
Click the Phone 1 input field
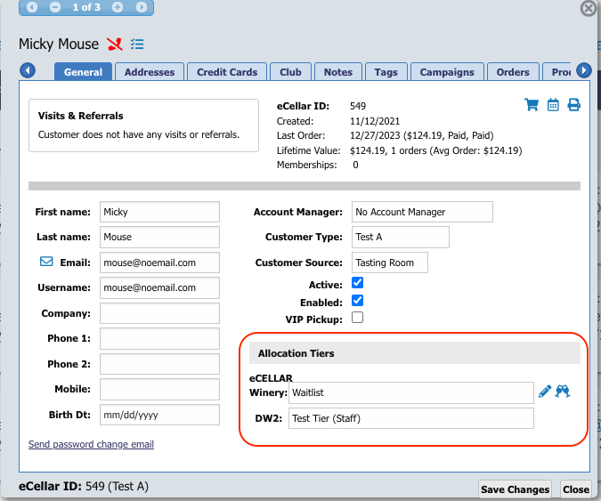click(x=159, y=338)
